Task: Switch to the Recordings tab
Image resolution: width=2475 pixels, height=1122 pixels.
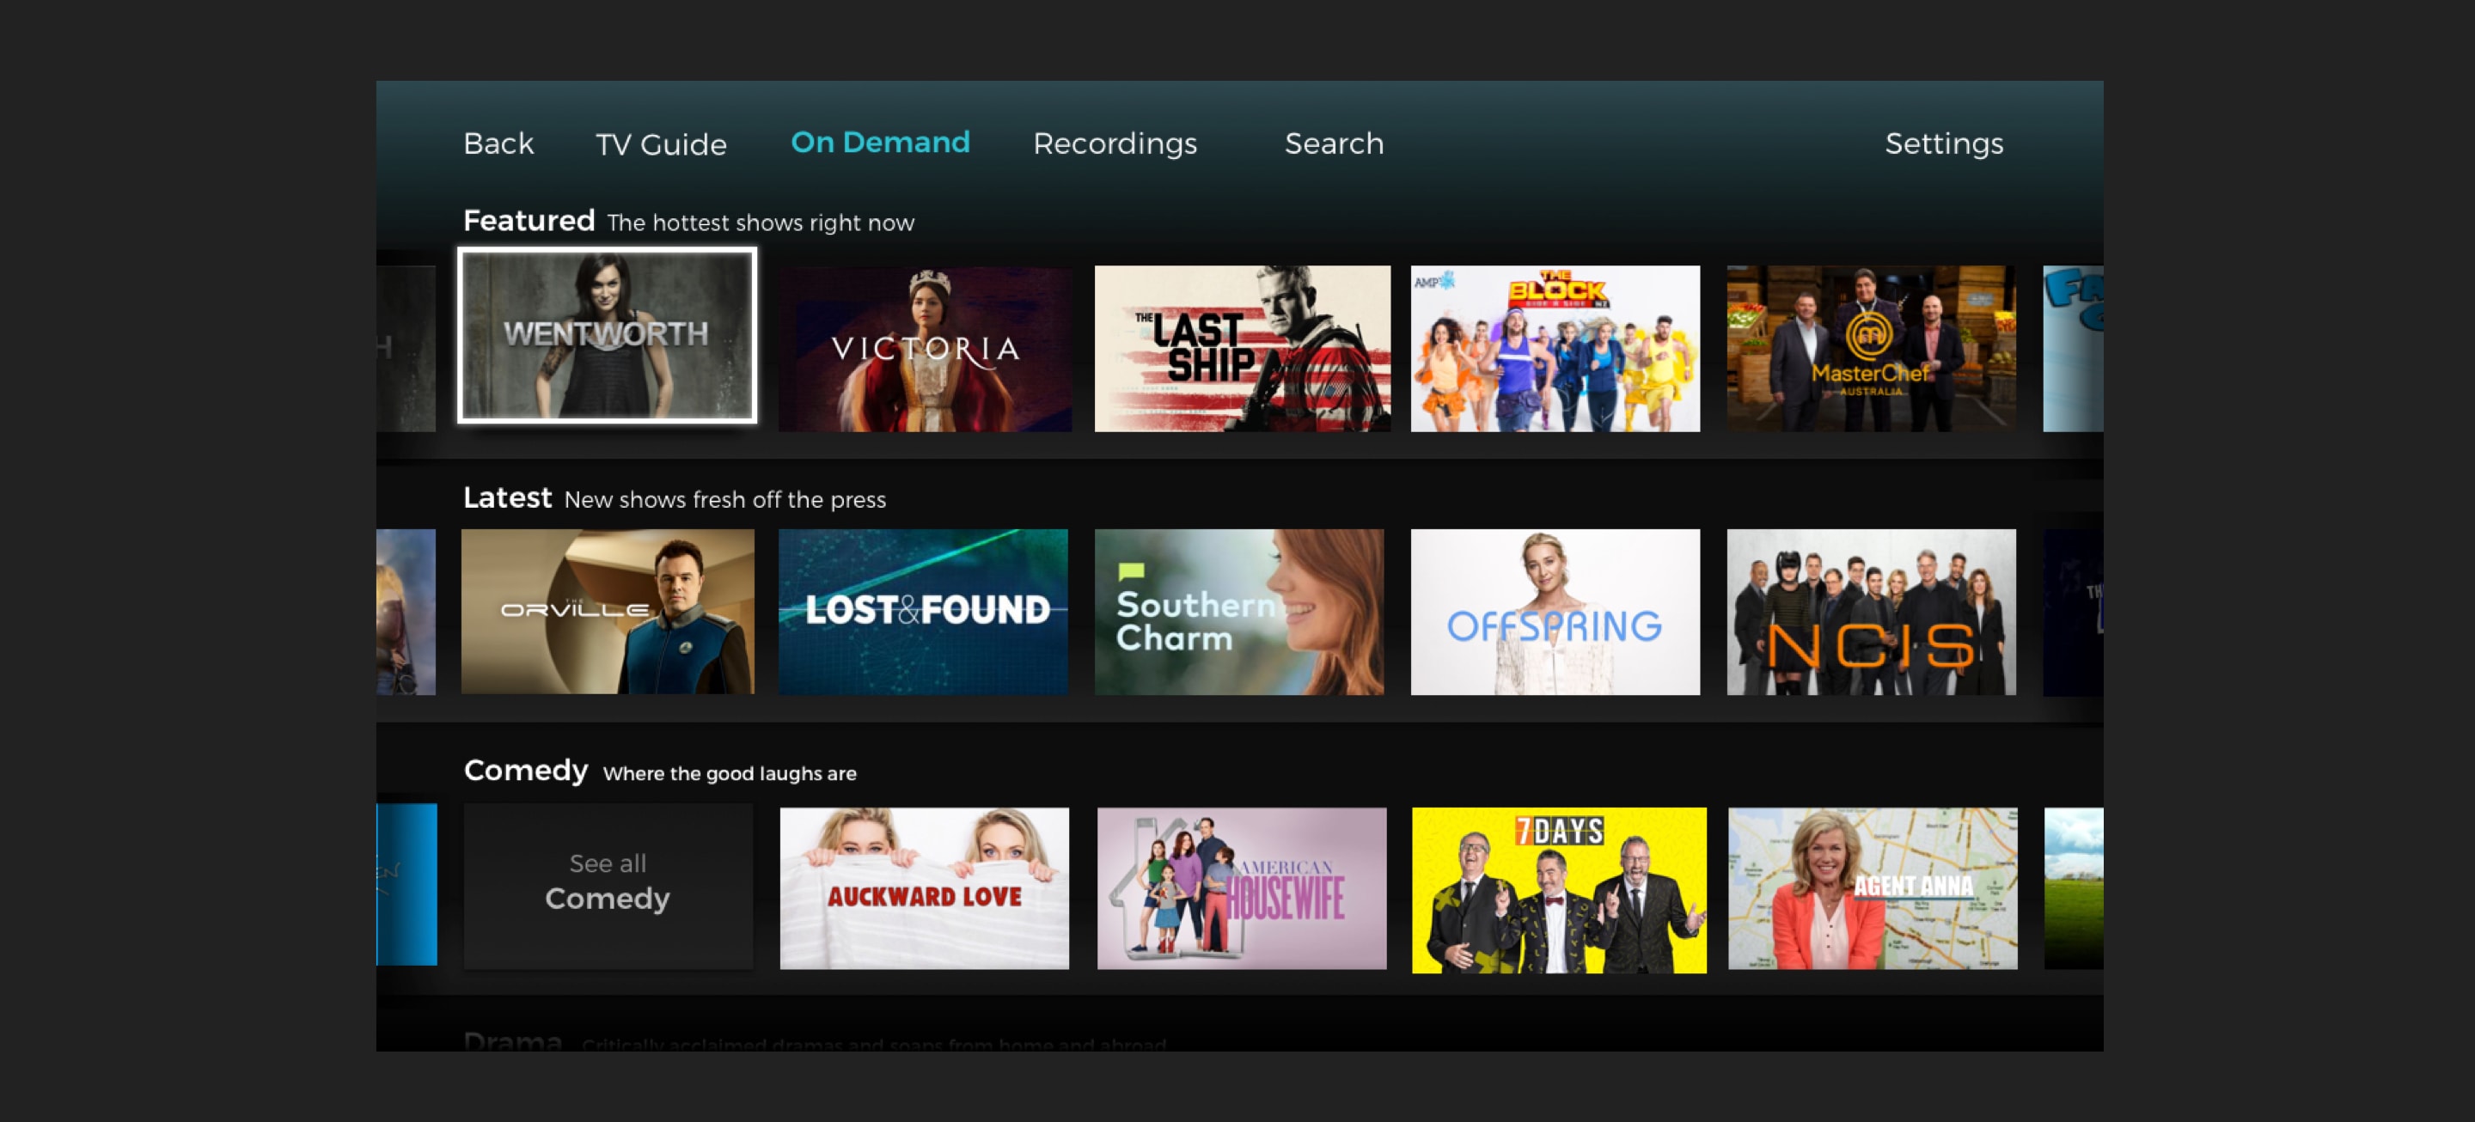Action: coord(1116,142)
